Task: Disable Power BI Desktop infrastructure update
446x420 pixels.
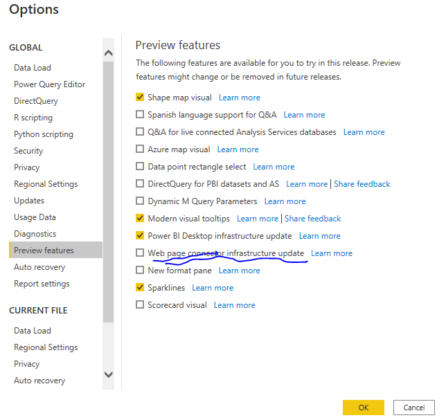Action: (x=140, y=235)
